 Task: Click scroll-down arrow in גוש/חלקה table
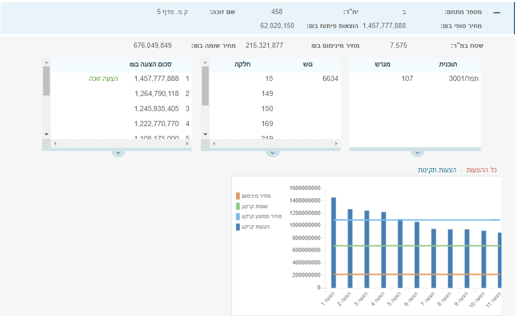[x=205, y=134]
